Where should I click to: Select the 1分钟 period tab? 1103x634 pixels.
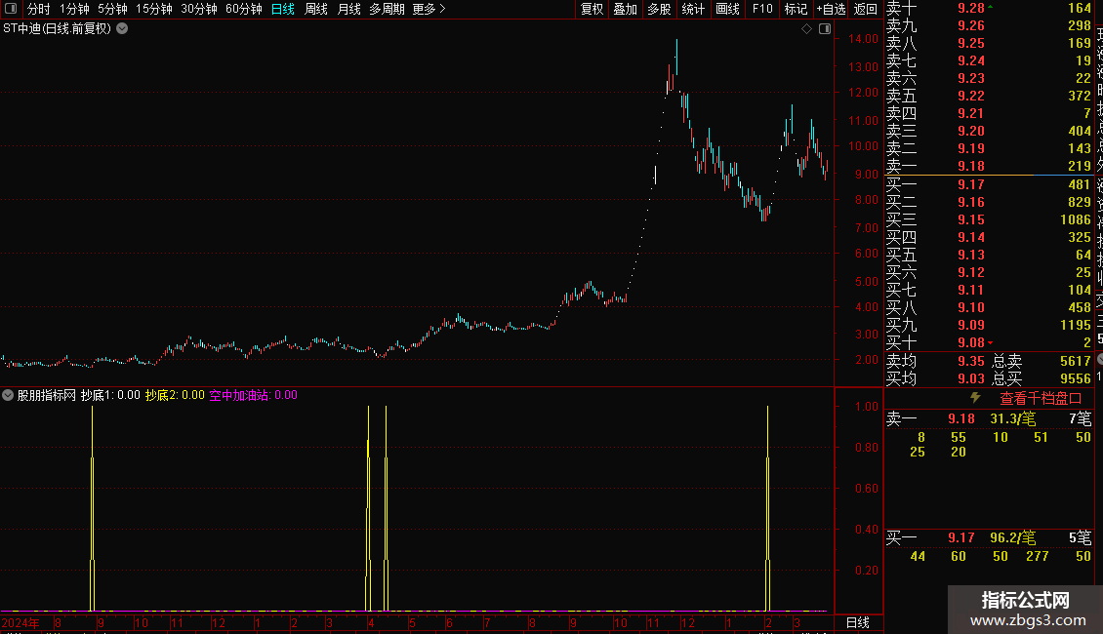tap(74, 9)
